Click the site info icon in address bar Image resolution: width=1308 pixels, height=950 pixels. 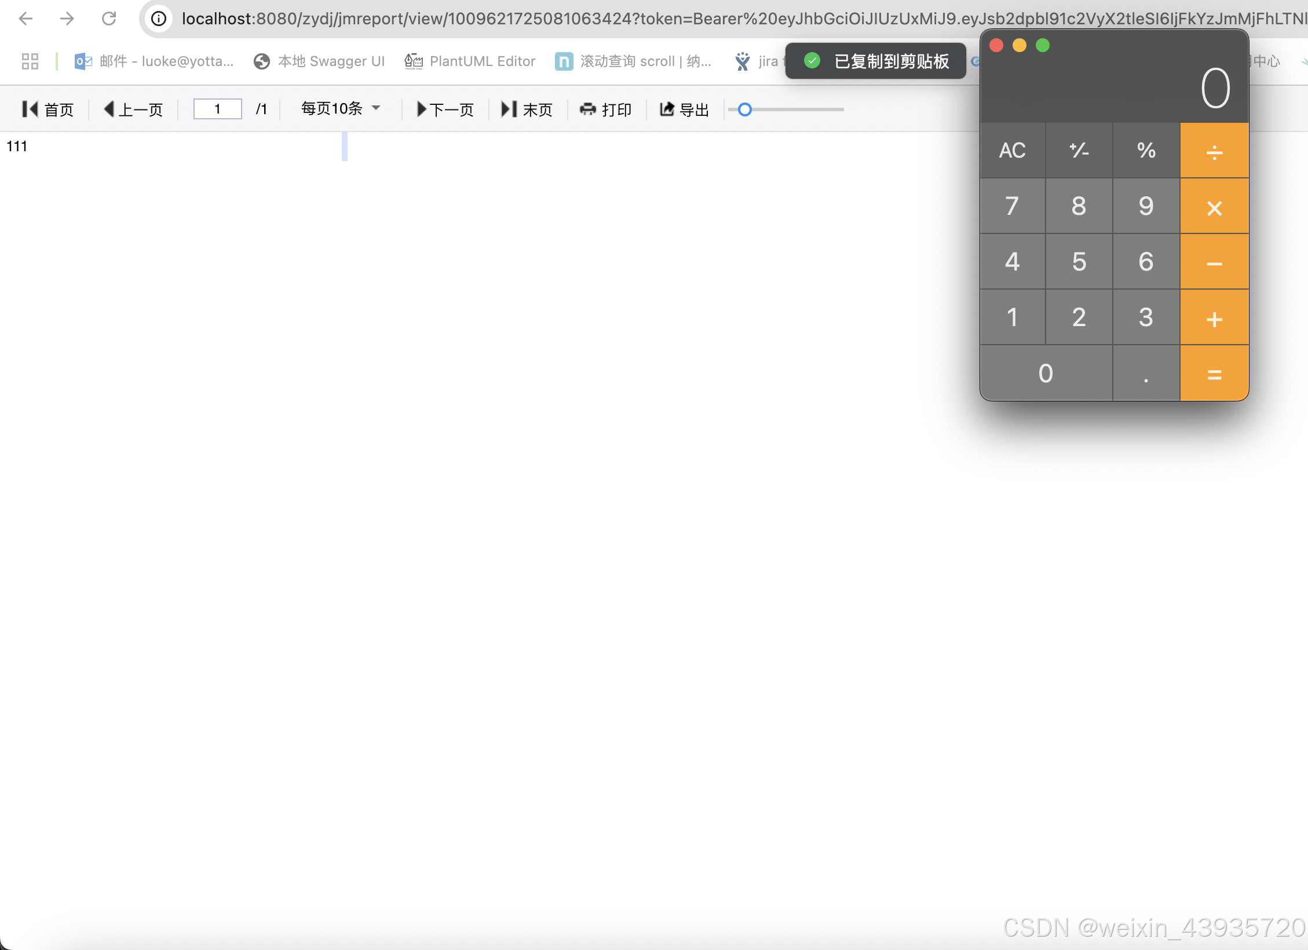pos(159,19)
